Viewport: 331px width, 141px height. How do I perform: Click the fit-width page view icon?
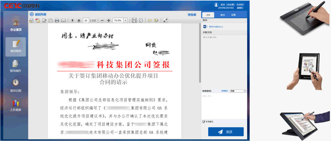(x=134, y=21)
